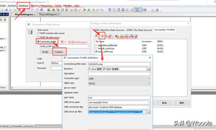Viewport: 216px width, 130px height.
Task: Click the Properties icon in Configure Data Connections toolbar
Action: click(x=96, y=36)
